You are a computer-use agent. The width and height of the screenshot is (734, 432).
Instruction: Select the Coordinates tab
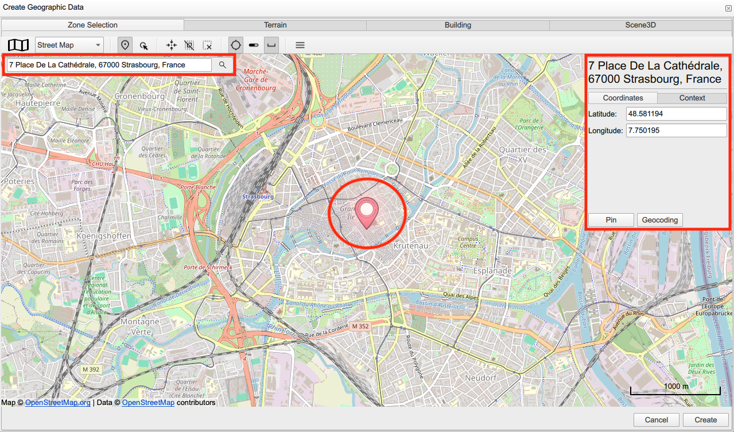tap(622, 98)
